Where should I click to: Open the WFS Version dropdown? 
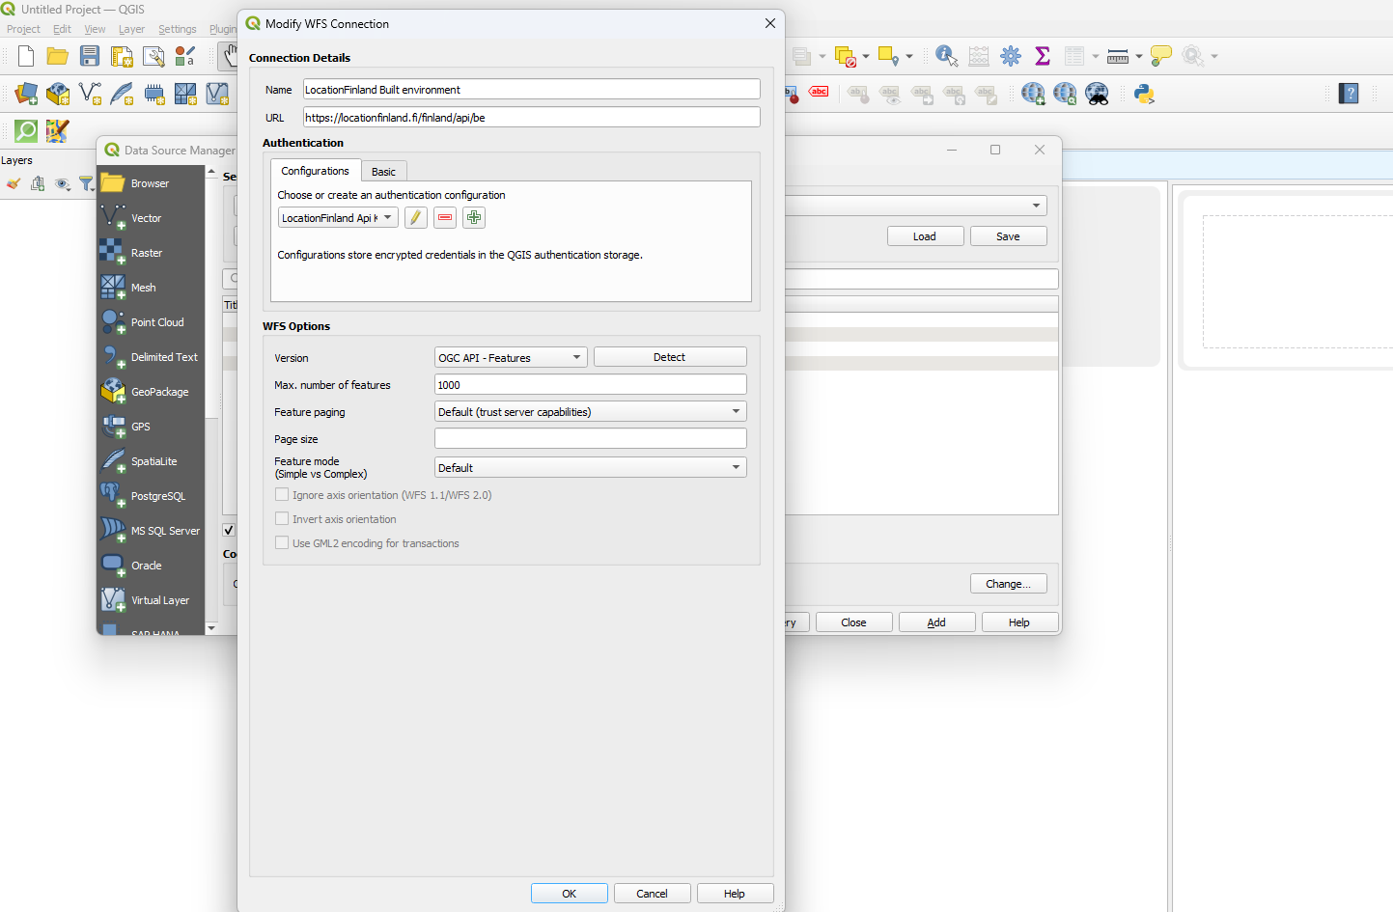[x=510, y=356]
